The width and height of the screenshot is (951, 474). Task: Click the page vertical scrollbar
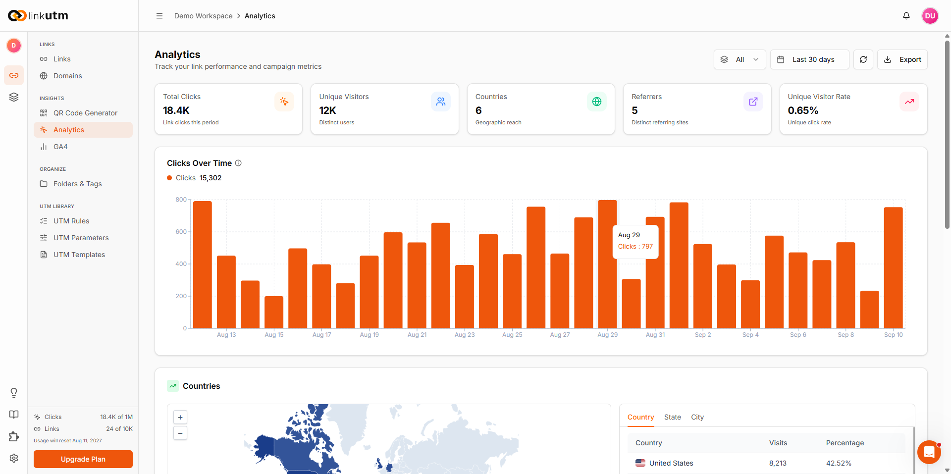point(947,134)
